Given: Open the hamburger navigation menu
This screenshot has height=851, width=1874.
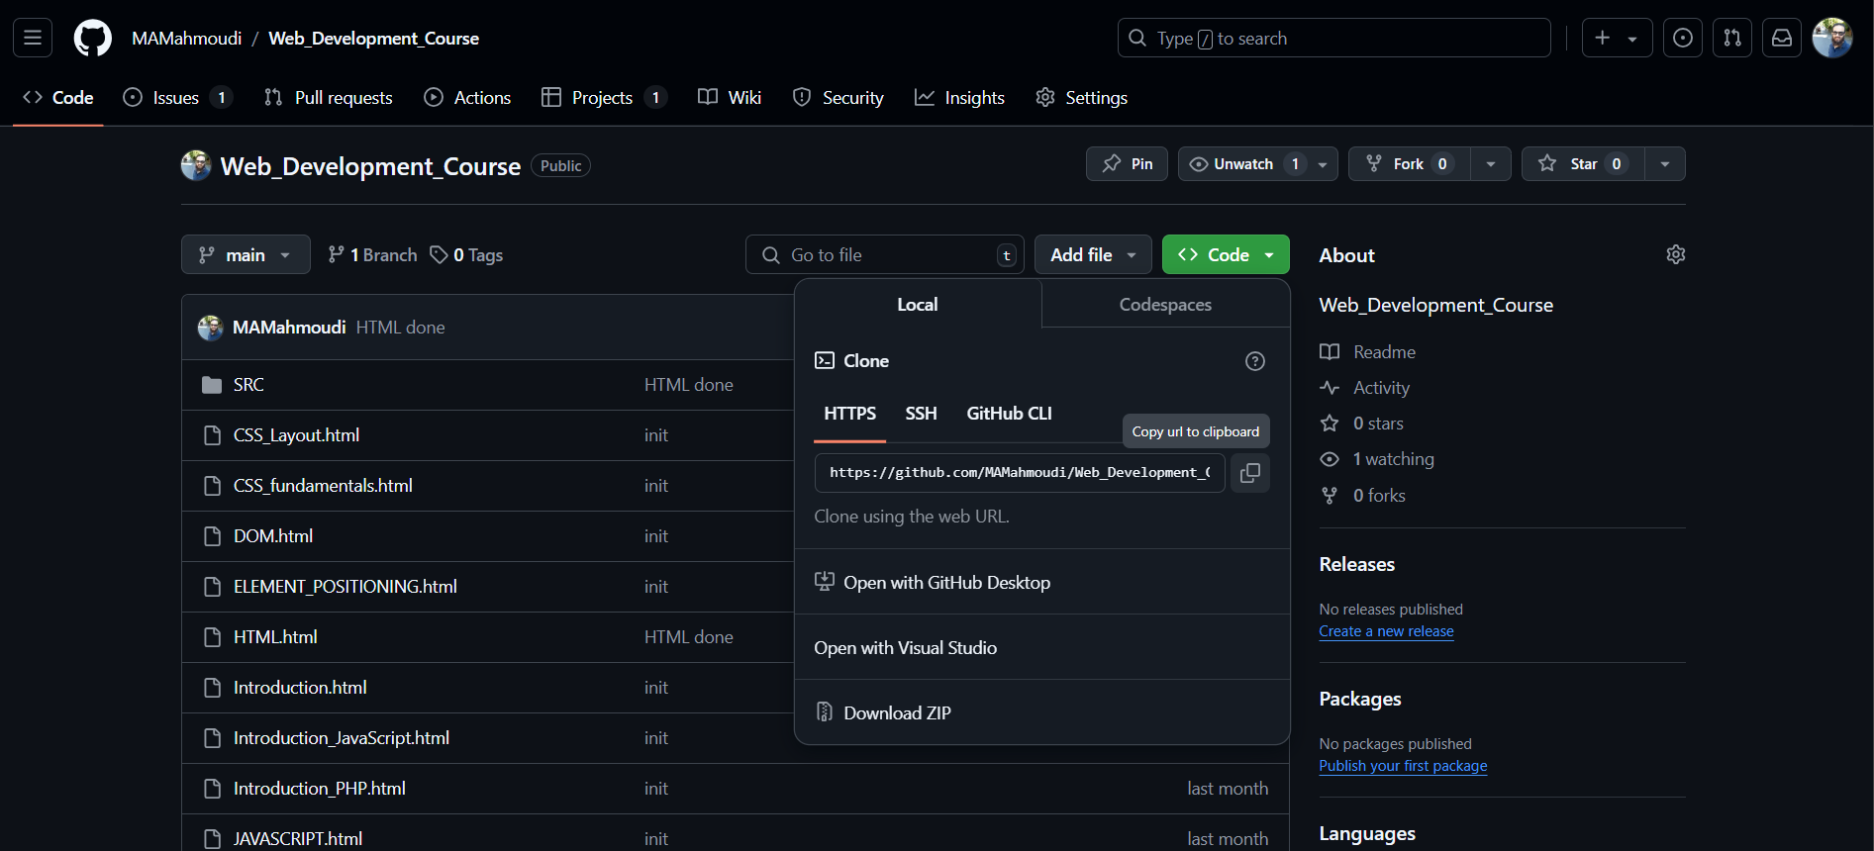Looking at the screenshot, I should coord(33,39).
